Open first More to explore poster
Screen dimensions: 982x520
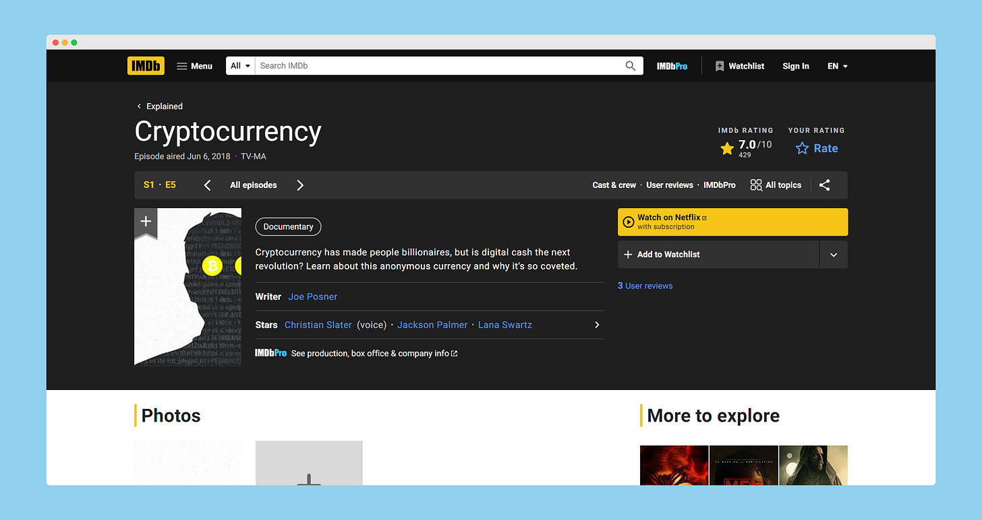[674, 465]
